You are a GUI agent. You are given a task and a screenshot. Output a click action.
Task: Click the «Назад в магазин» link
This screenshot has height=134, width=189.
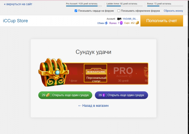click(x=93, y=106)
